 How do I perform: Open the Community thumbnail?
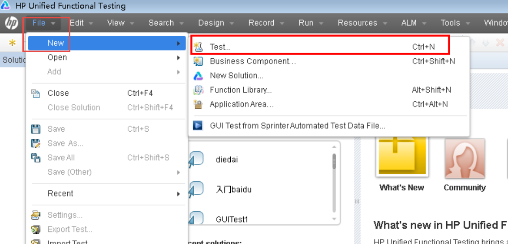tap(465, 158)
